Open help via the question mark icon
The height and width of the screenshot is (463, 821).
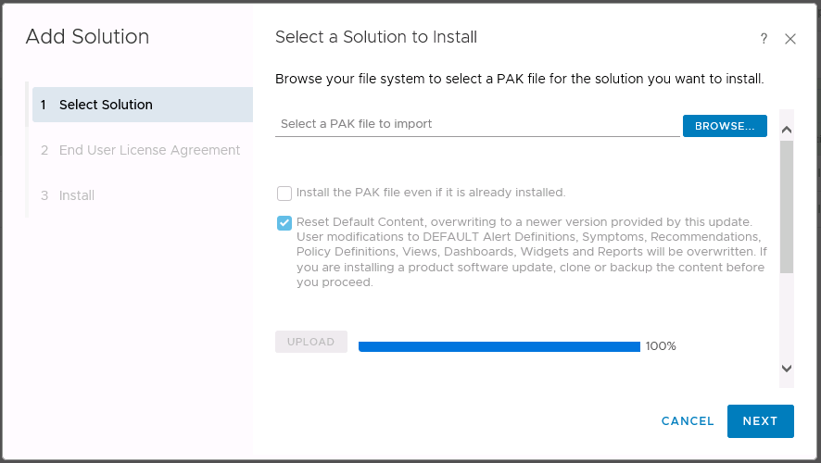coord(764,39)
